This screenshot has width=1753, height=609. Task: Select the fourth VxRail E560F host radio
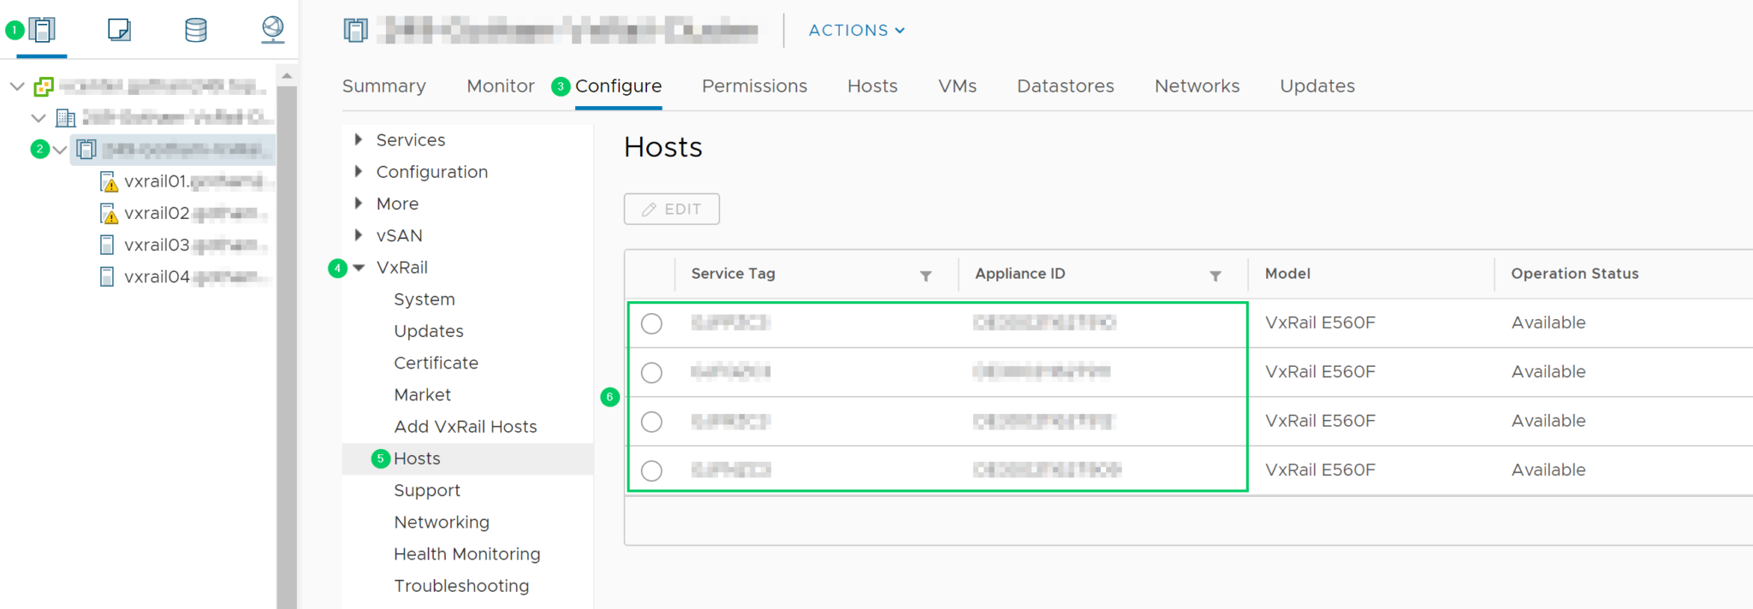[x=651, y=470]
